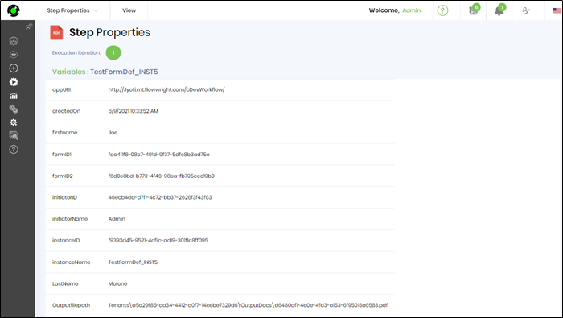Screen dimensions: 563x318
Task: Open the user profile icon menu
Action: 526,10
